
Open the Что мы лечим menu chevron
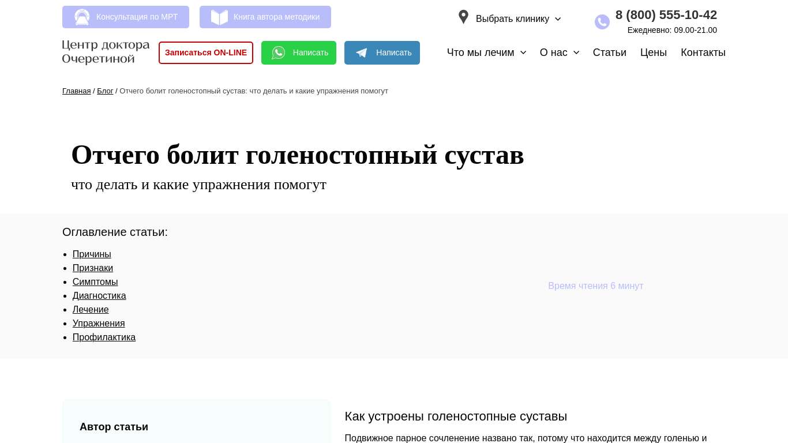[x=523, y=52]
